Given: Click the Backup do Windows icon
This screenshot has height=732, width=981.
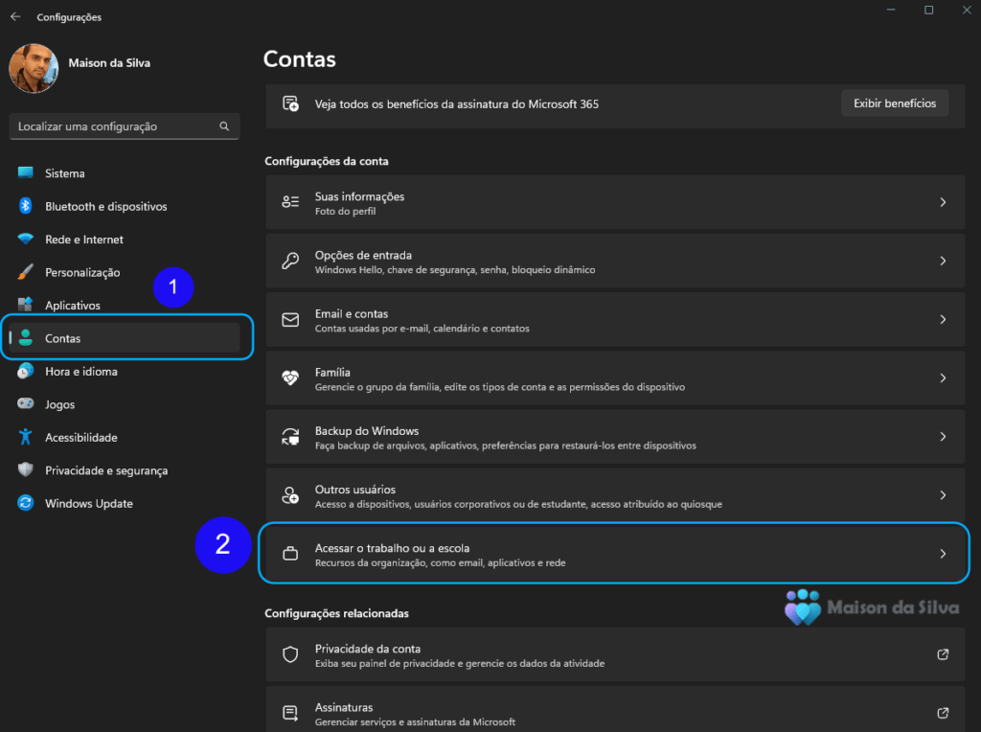Looking at the screenshot, I should [290, 437].
